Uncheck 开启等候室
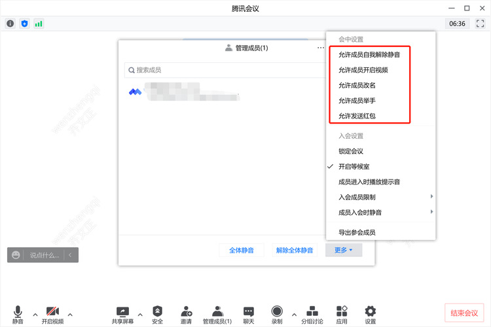Image resolution: width=491 pixels, height=327 pixels. 381,167
